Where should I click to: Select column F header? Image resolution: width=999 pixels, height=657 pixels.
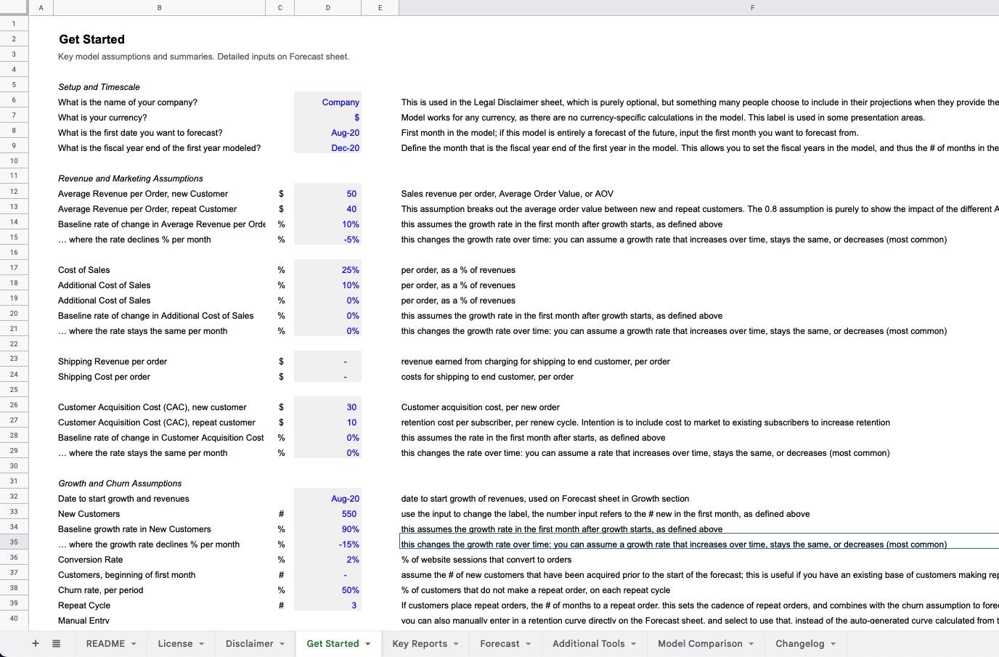tap(753, 8)
